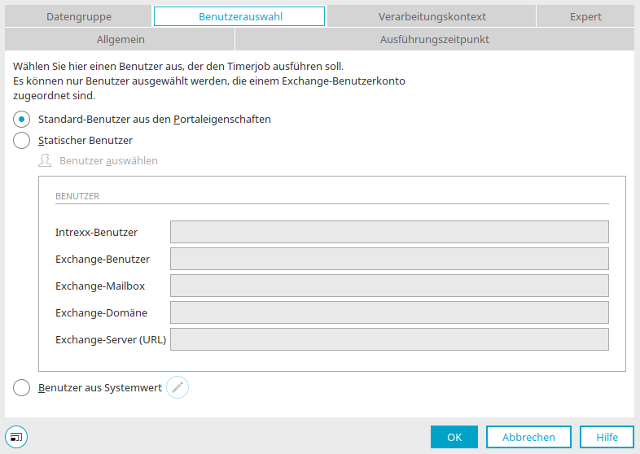Select the Benutzer aus Systemwert radio button
Image resolution: width=640 pixels, height=454 pixels.
[22, 387]
